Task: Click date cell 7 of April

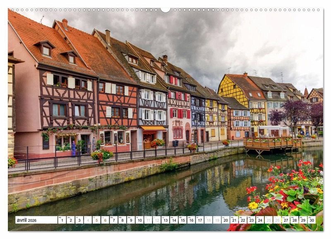Action: [113, 220]
